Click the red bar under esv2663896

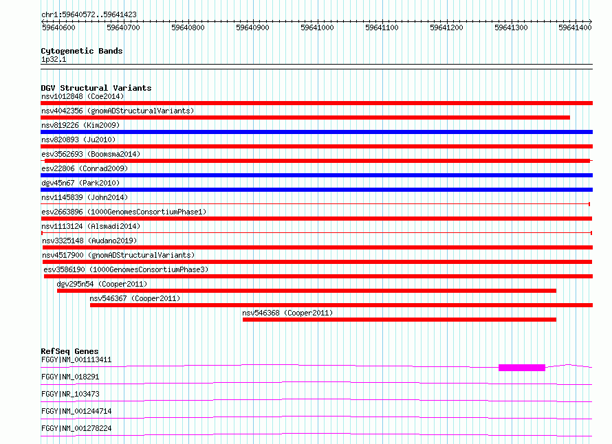click(x=316, y=219)
